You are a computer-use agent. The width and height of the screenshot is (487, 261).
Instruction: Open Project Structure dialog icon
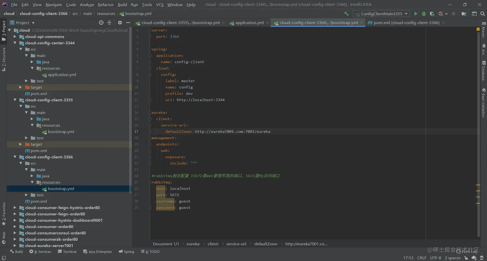[x=464, y=14]
